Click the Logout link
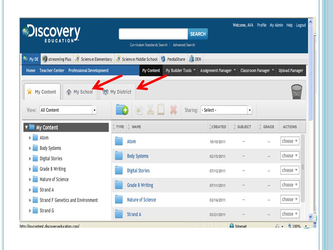 (x=301, y=25)
